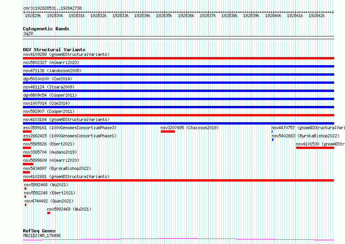The height and width of the screenshot is (244, 345).
Task: Select nsv5902327 (Almarri2020) label
Action: [x=51, y=62]
